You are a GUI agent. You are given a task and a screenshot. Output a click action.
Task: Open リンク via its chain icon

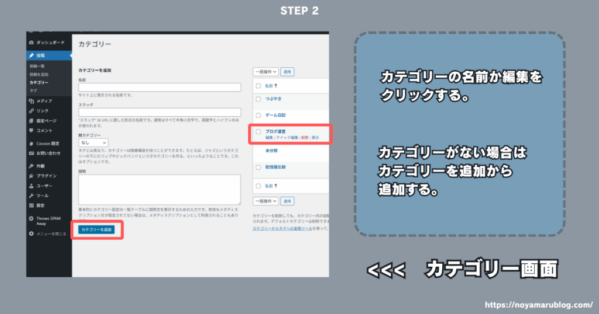[x=31, y=110]
